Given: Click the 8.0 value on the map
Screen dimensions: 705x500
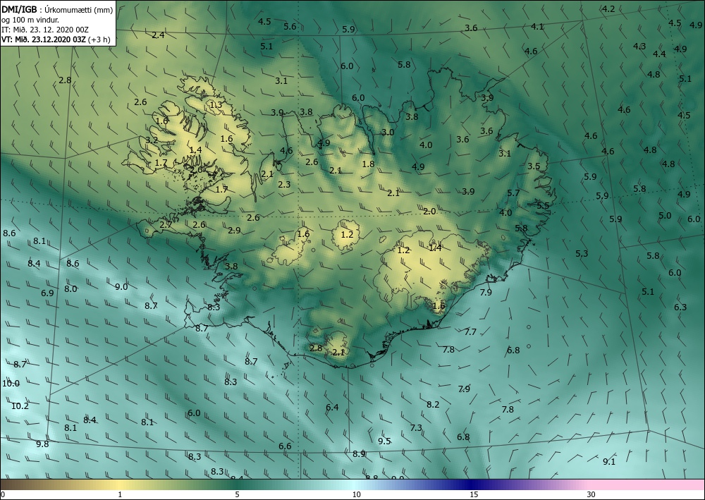Looking at the screenshot, I should [70, 289].
